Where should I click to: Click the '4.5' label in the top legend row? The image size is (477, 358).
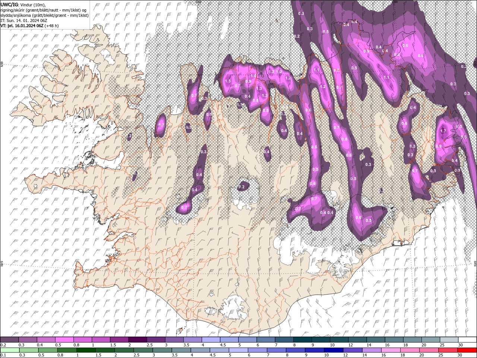pos(223,345)
